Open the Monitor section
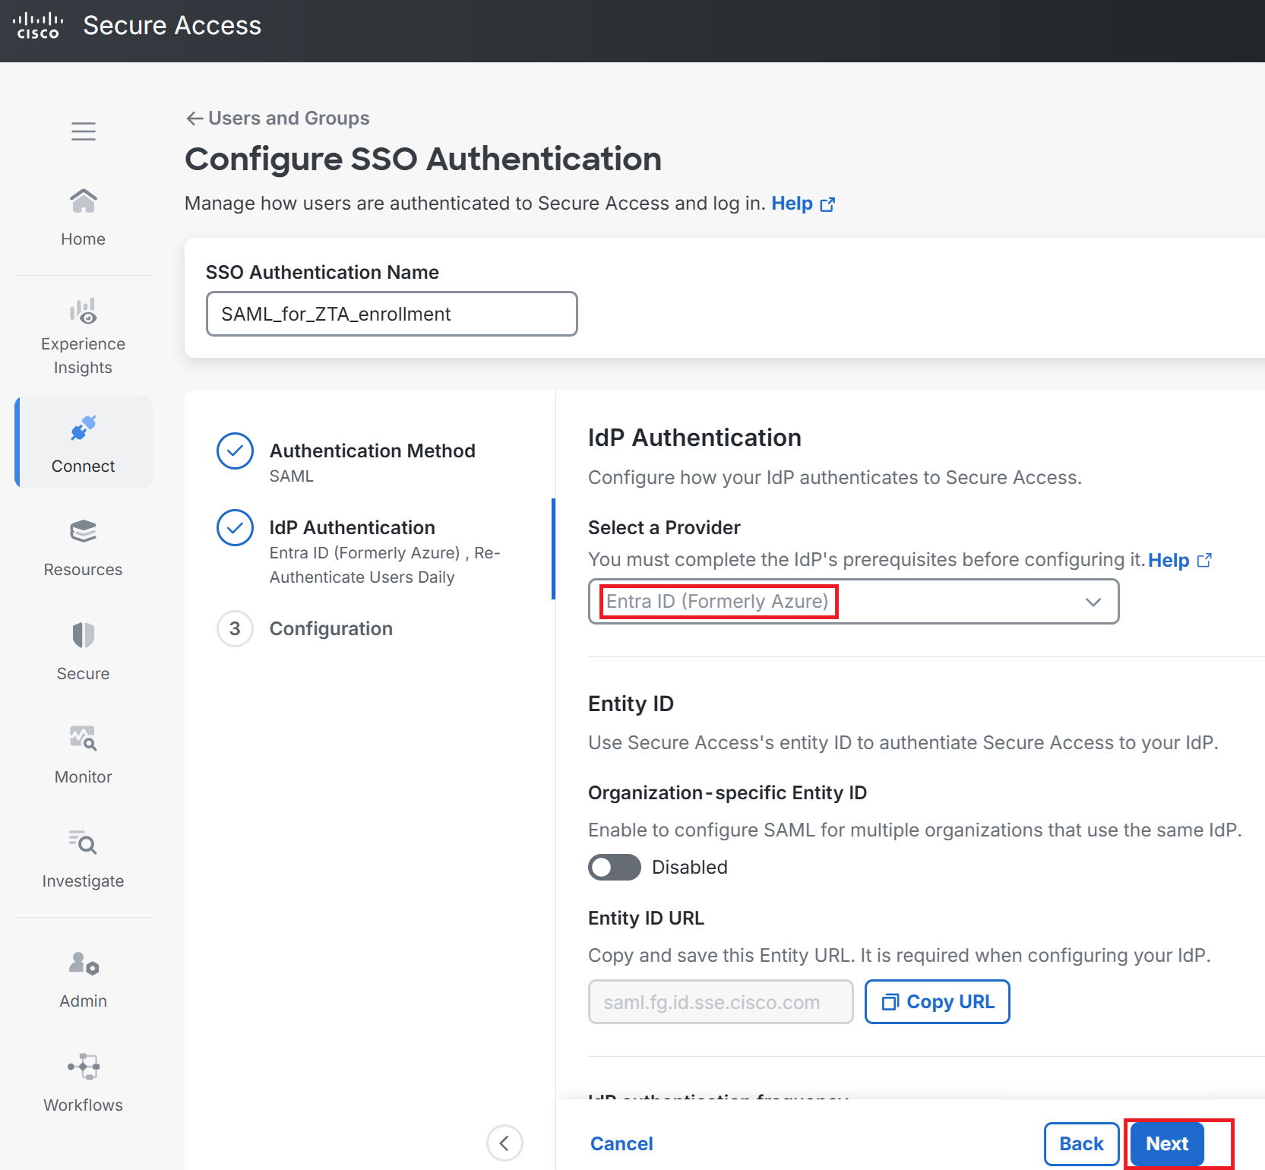This screenshot has height=1170, width=1265. tap(84, 755)
